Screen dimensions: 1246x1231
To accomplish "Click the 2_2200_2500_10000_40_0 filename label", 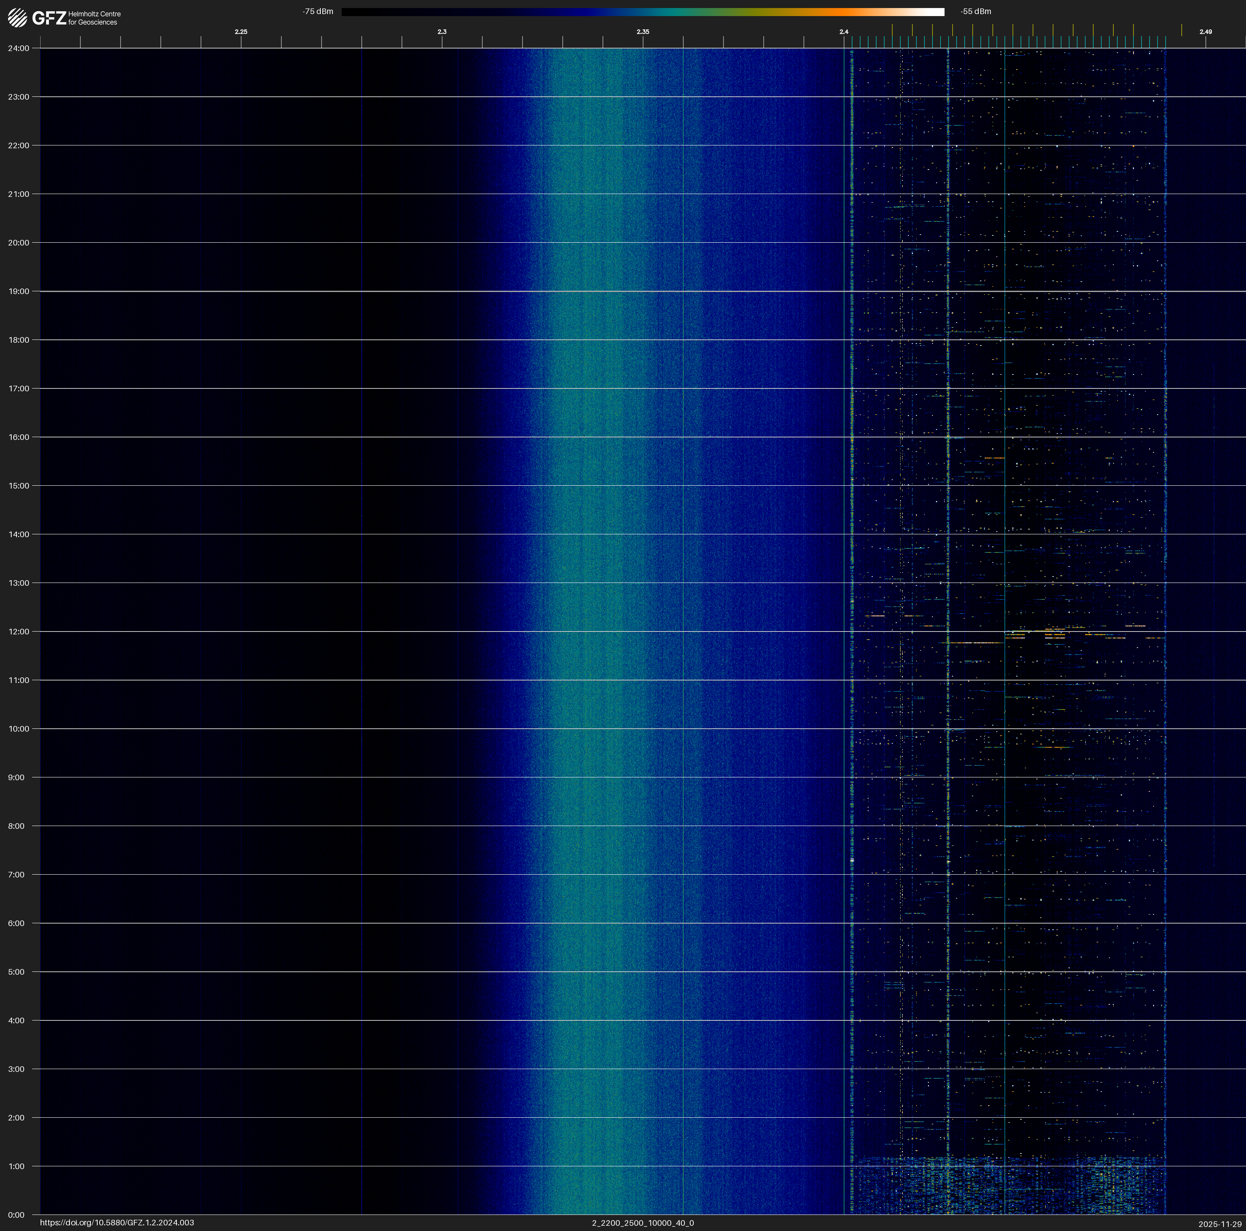I will (x=642, y=1223).
